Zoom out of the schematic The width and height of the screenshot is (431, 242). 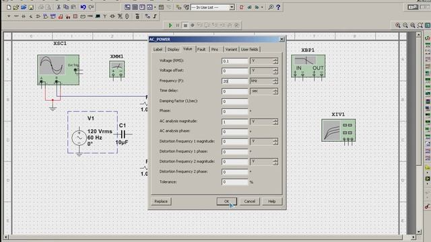click(x=405, y=26)
